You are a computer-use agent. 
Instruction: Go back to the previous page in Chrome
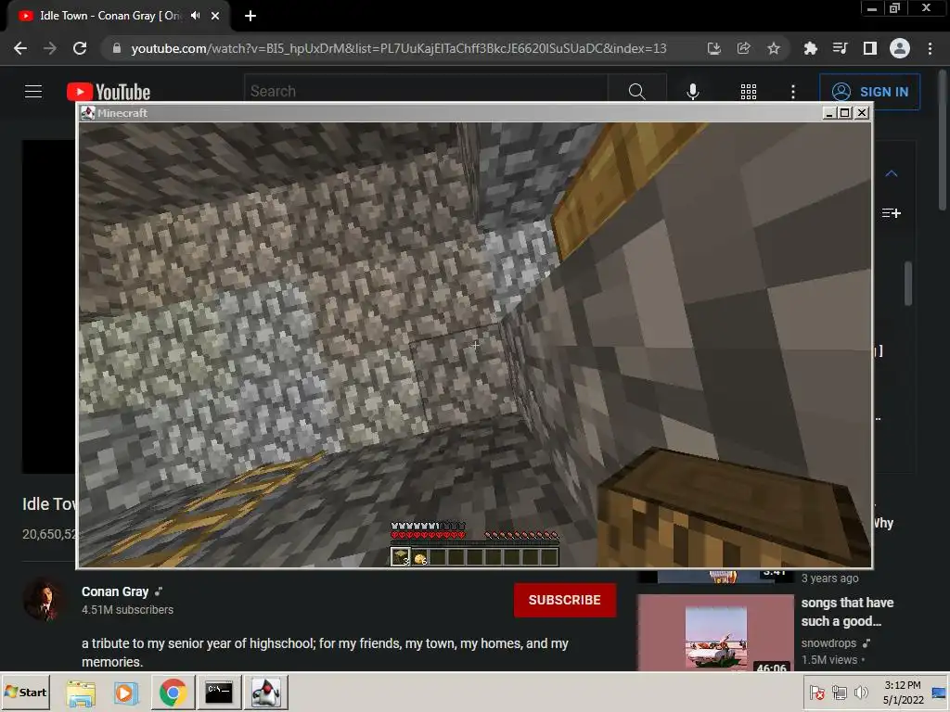coord(20,48)
